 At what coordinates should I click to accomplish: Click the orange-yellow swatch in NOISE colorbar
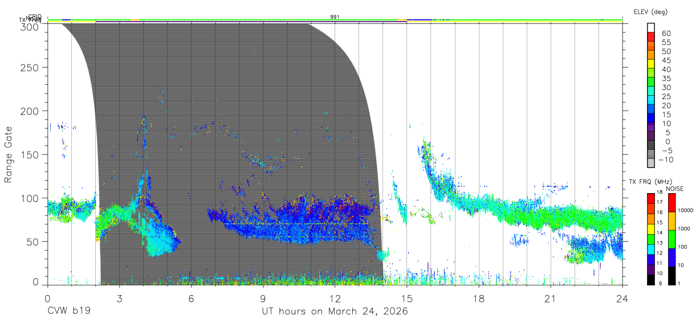(x=671, y=220)
